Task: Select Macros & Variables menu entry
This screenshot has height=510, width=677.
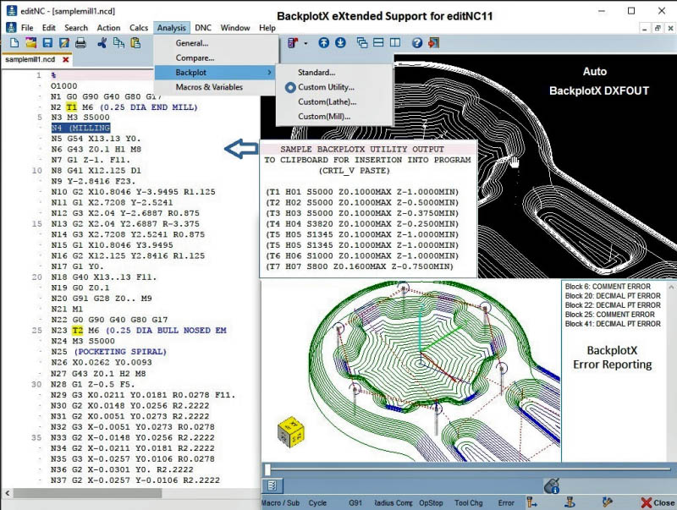Action: pyautogui.click(x=216, y=87)
